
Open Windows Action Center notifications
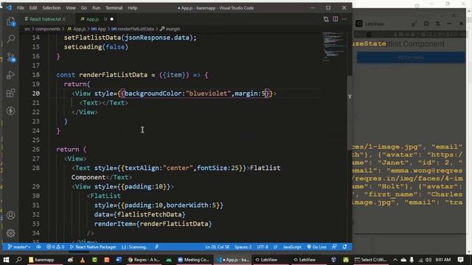coord(460,260)
